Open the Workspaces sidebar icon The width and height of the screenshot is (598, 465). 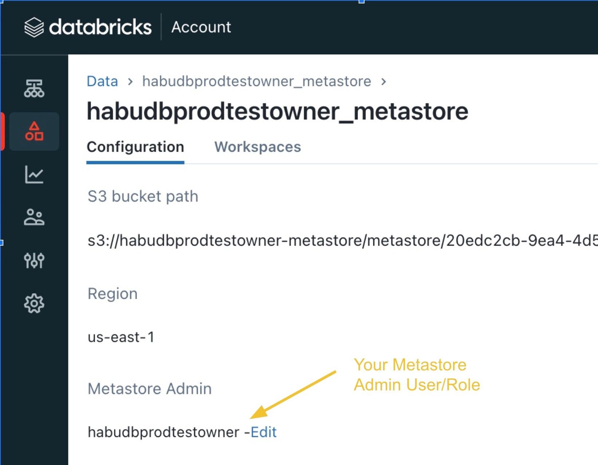point(34,89)
